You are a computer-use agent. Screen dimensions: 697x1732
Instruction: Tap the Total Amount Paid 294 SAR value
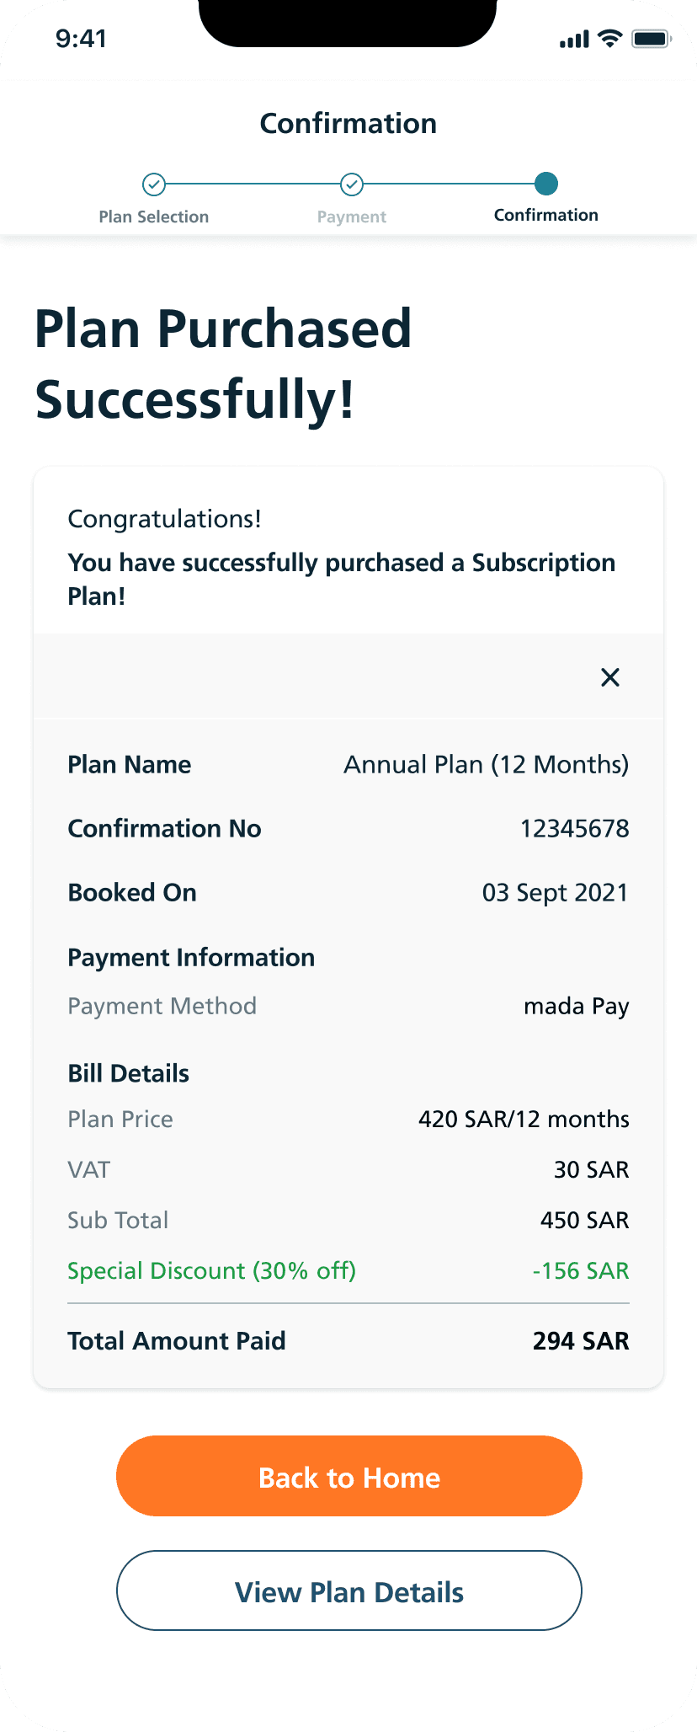pyautogui.click(x=580, y=1341)
